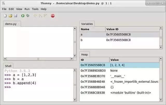The width and height of the screenshot is (166, 105).
Task: Click Value ID 0x7F3560556BC8 of variable b
Action: click(118, 40)
